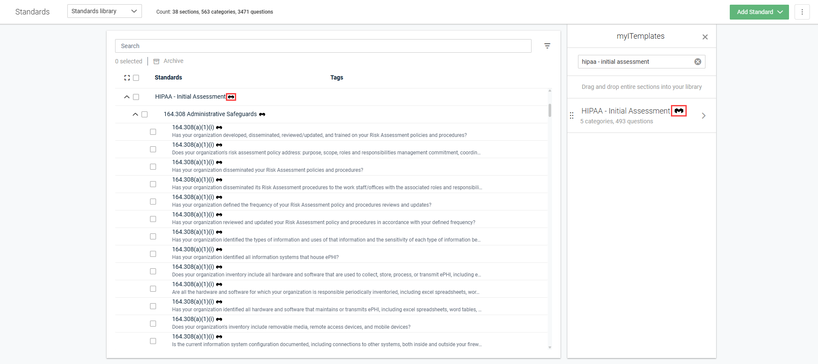Screen dimensions: 818x364
Task: Check the 164.308 Administrative Safeguards checkbox
Action: (145, 114)
